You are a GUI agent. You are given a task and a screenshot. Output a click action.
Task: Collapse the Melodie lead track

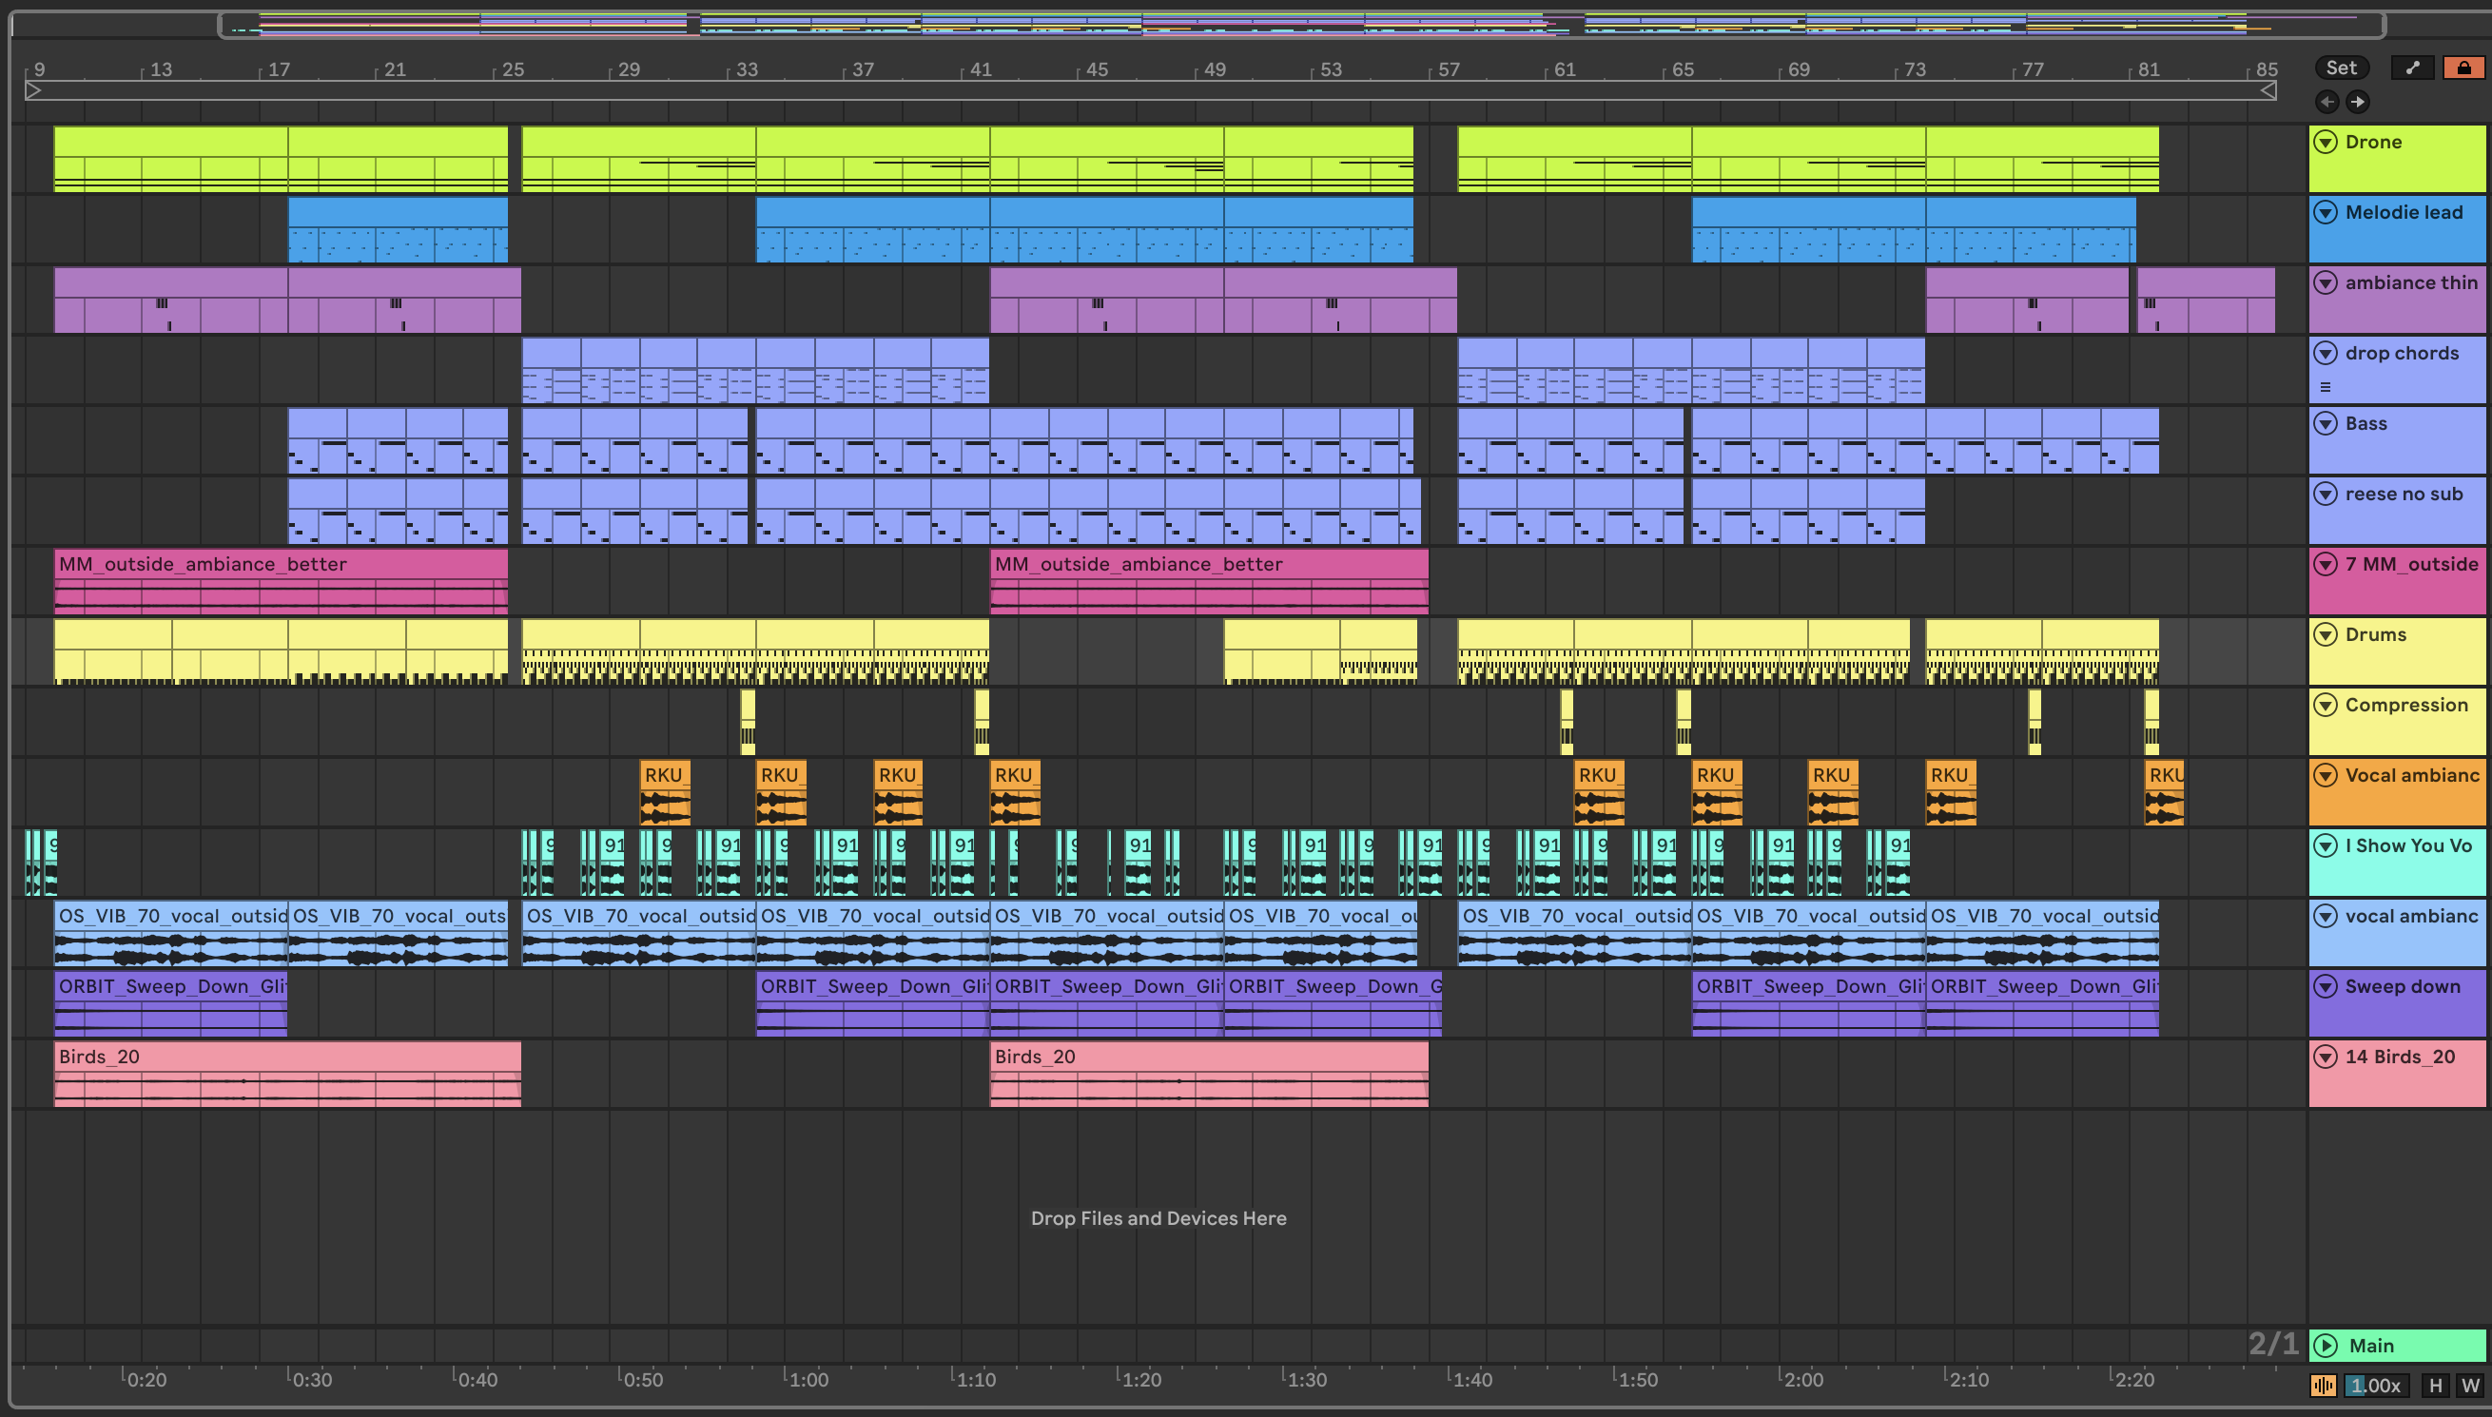click(x=2326, y=212)
